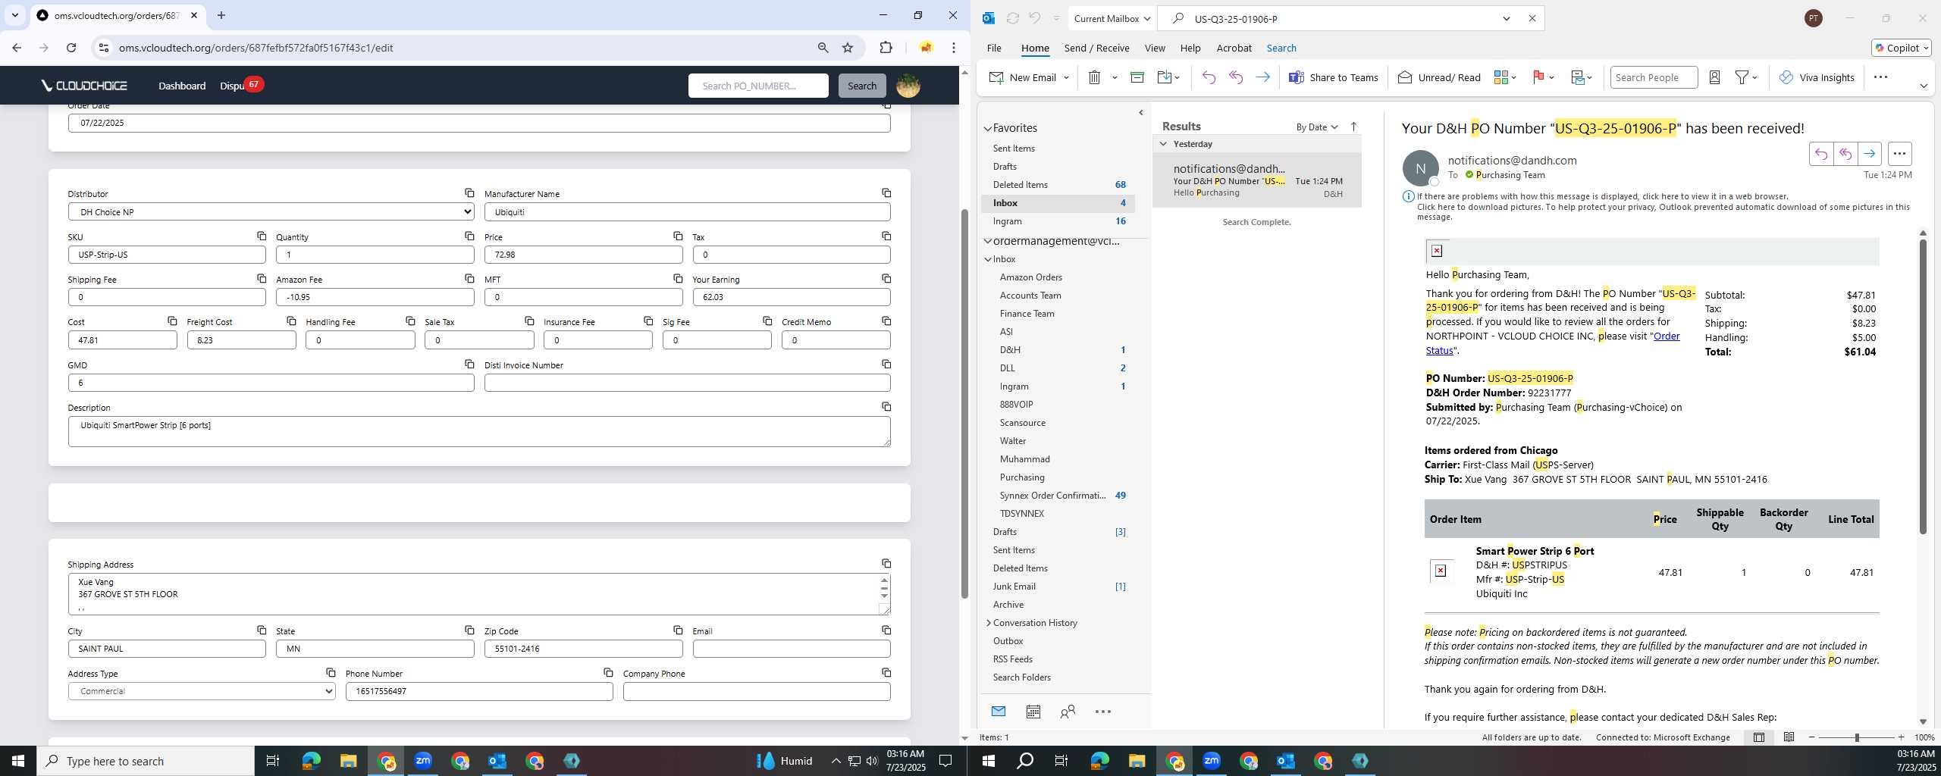Click the Search PO_NUMBER input field
Image resolution: width=1941 pixels, height=776 pixels.
point(758,86)
